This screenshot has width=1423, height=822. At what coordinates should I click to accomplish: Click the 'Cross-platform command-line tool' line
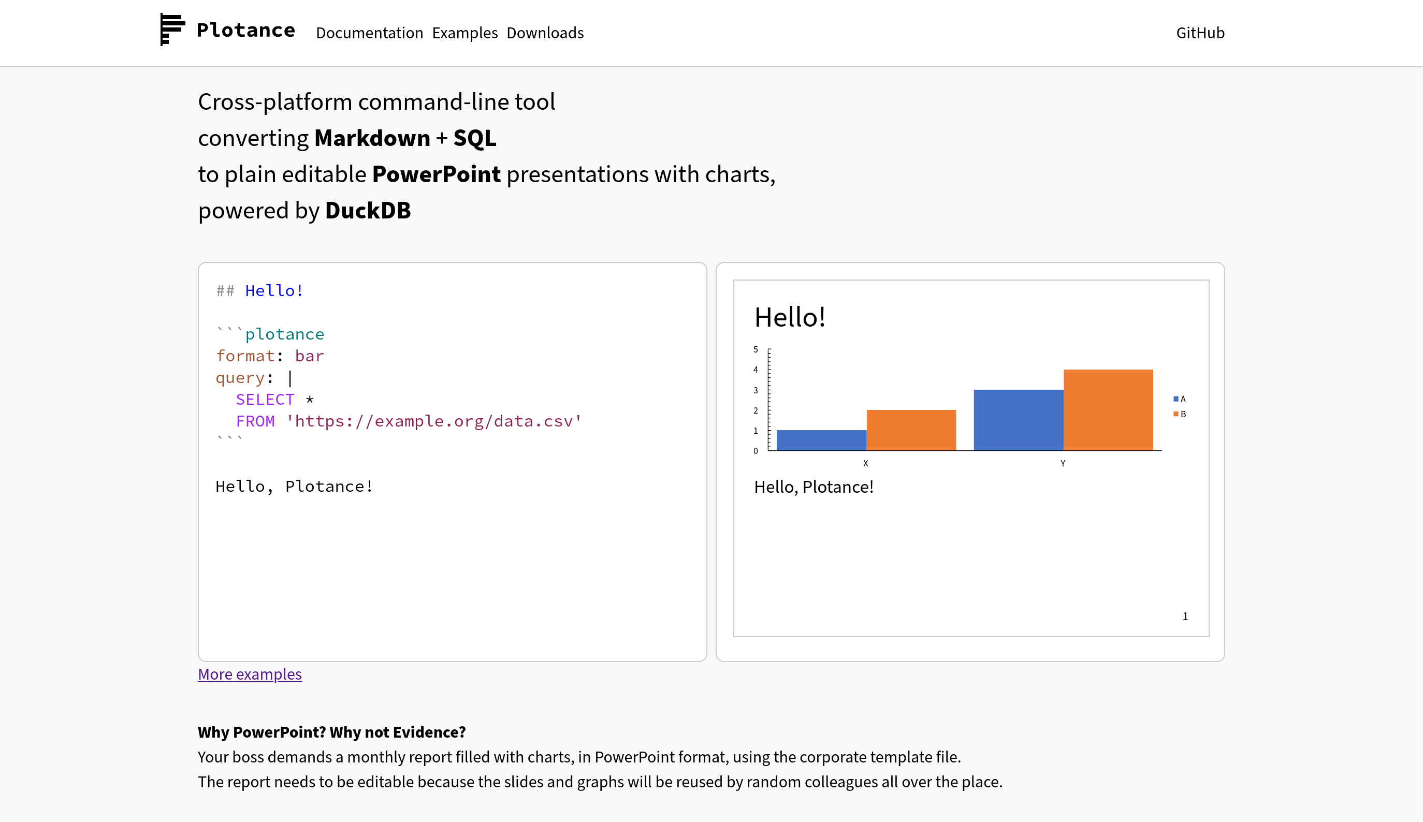coord(376,102)
